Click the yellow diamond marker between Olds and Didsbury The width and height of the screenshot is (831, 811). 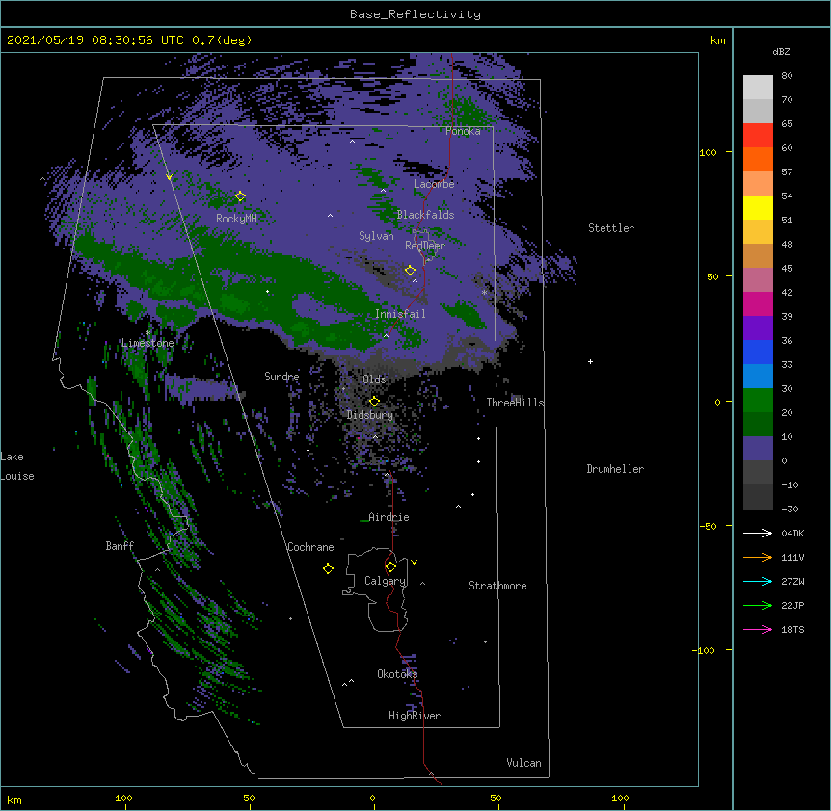[x=374, y=401]
